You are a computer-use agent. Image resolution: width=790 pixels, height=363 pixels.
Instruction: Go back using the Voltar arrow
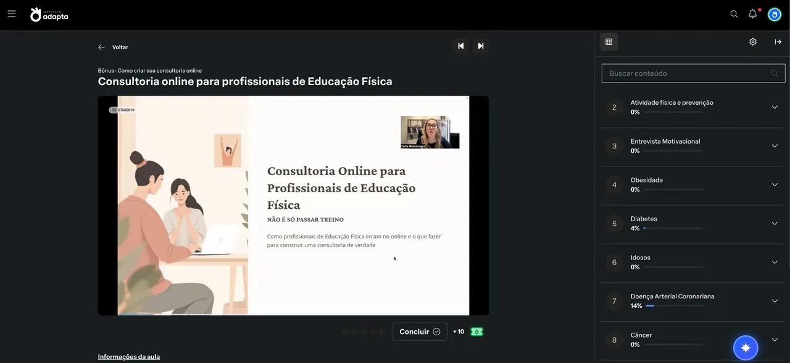tap(101, 47)
